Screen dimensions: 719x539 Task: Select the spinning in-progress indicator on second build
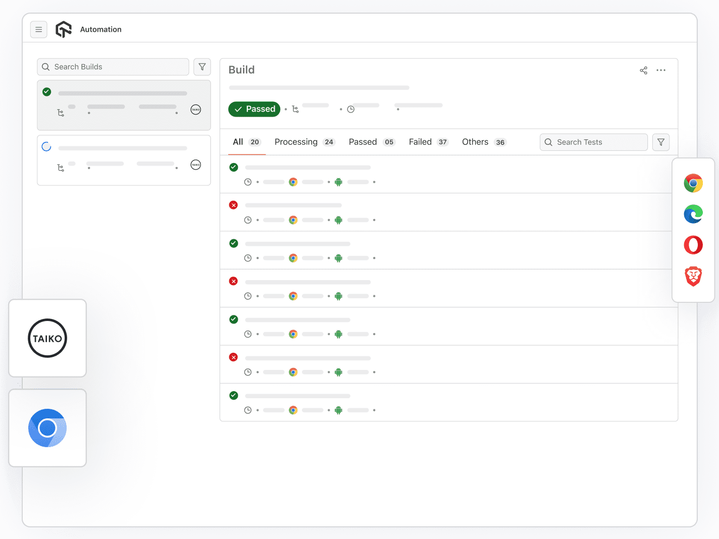(x=46, y=146)
